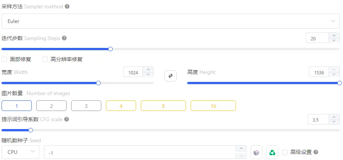This screenshot has width=343, height=160.
Task: Click the help icon next to CFG scale
Action: 67,119
